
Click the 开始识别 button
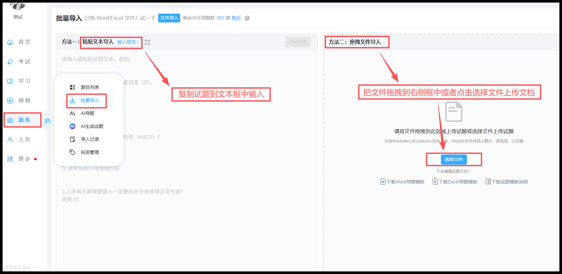pyautogui.click(x=298, y=42)
